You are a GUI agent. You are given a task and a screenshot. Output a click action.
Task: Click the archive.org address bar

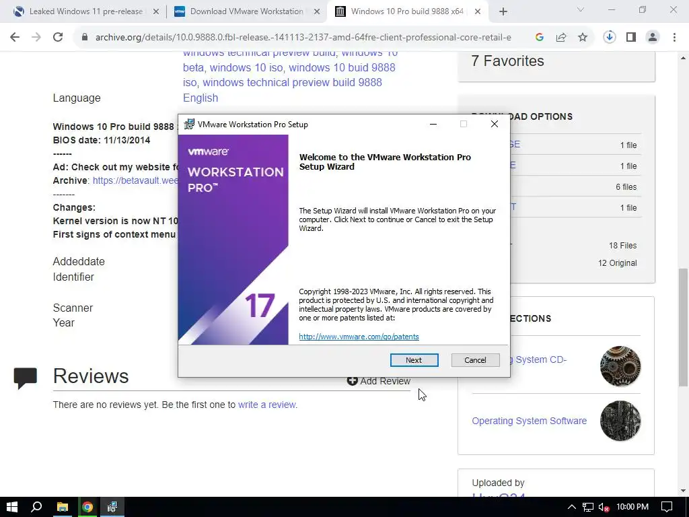click(303, 38)
